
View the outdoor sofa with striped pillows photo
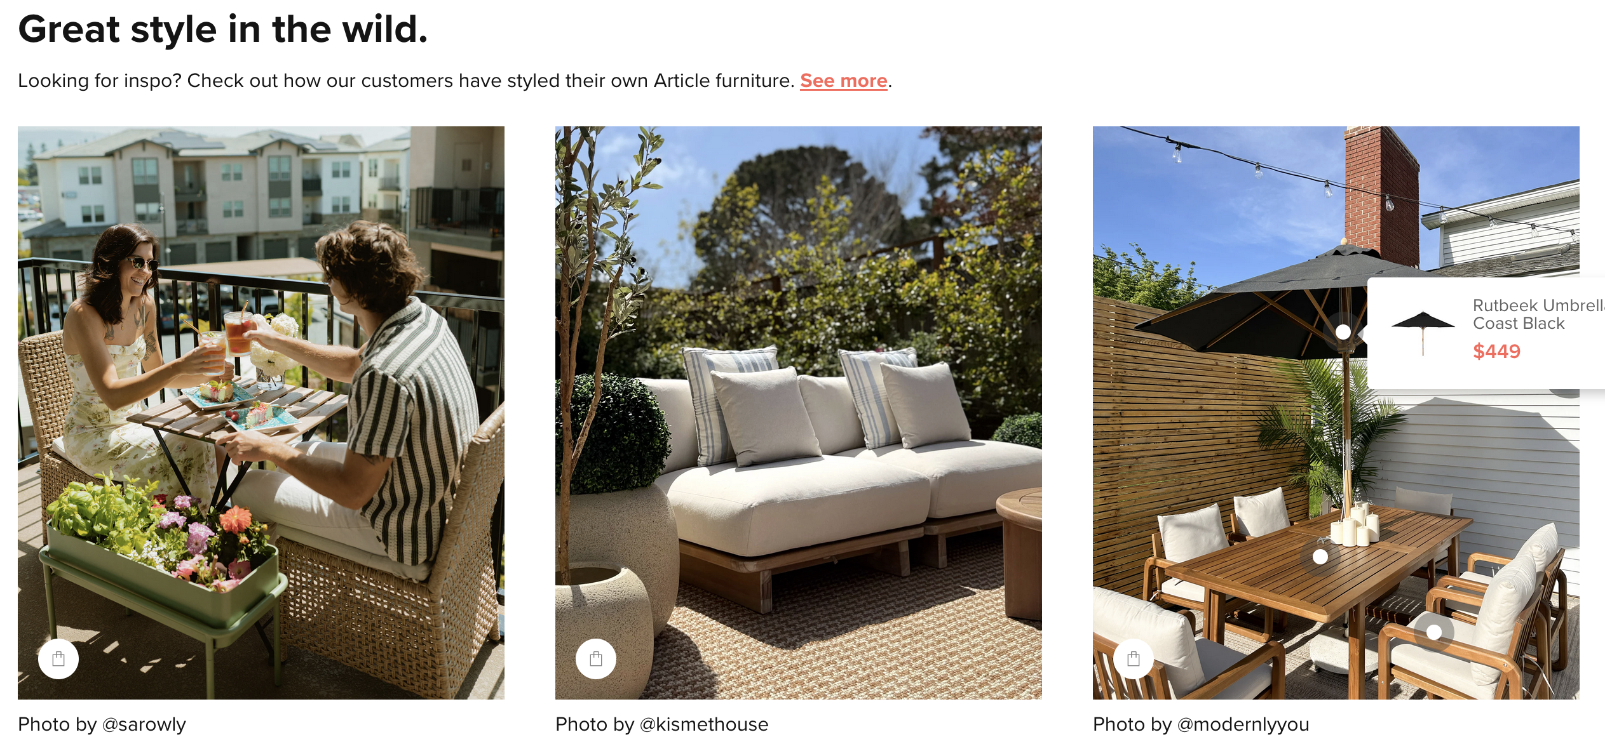pyautogui.click(x=799, y=413)
